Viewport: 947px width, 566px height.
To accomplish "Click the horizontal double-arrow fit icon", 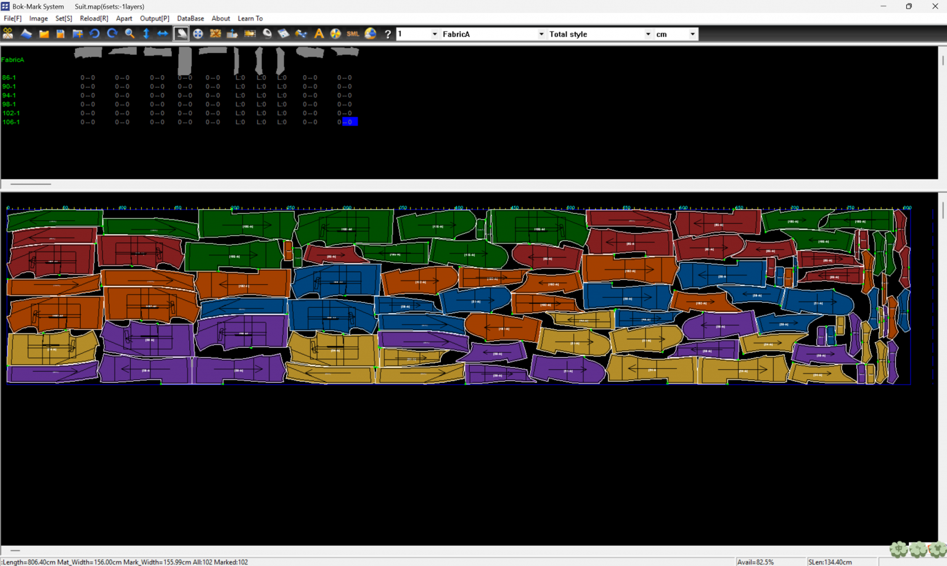I will pos(162,34).
